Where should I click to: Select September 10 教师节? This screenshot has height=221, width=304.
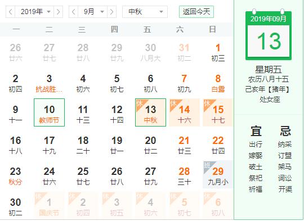point(49,112)
